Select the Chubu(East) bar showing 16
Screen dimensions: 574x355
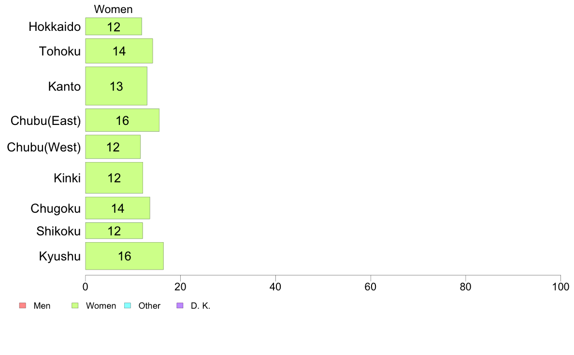[122, 120]
